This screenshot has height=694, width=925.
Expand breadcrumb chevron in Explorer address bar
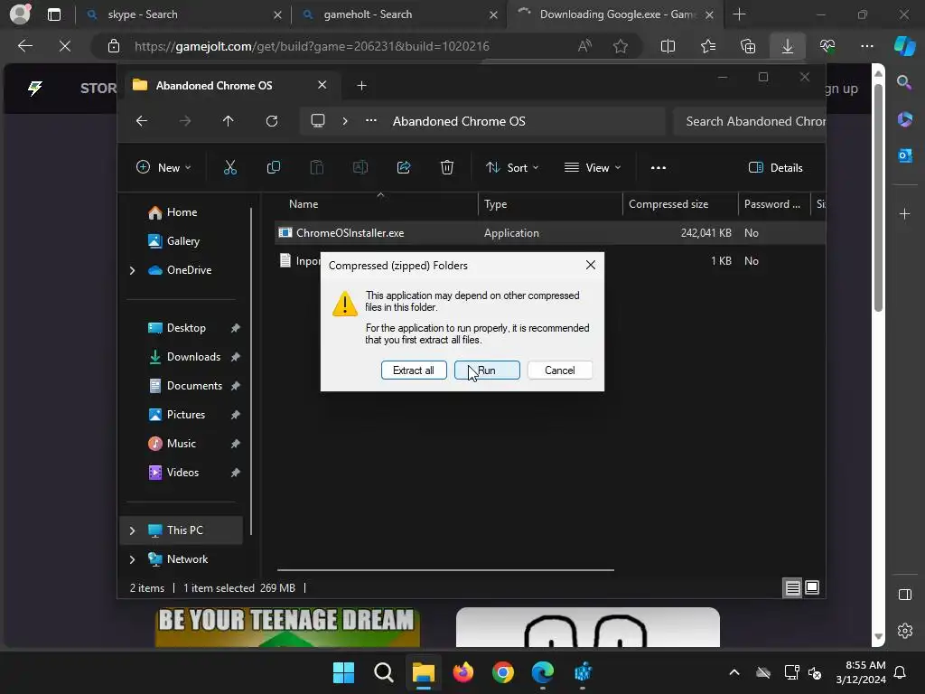[345, 121]
